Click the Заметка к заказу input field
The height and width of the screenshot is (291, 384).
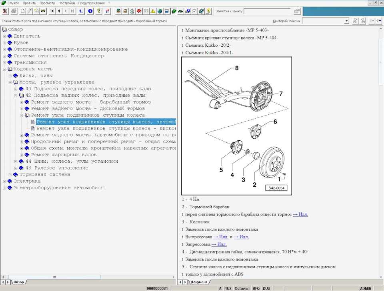pos(267,11)
